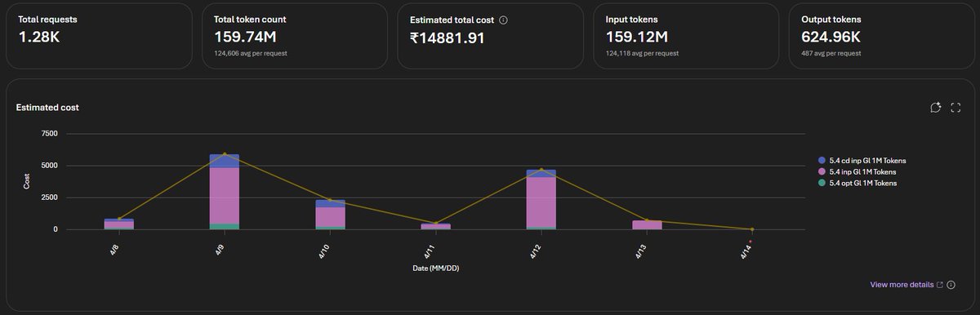Viewport: 980px width, 315px height.
Task: Click the Date (MM/DD) axis title
Action: tap(435, 268)
